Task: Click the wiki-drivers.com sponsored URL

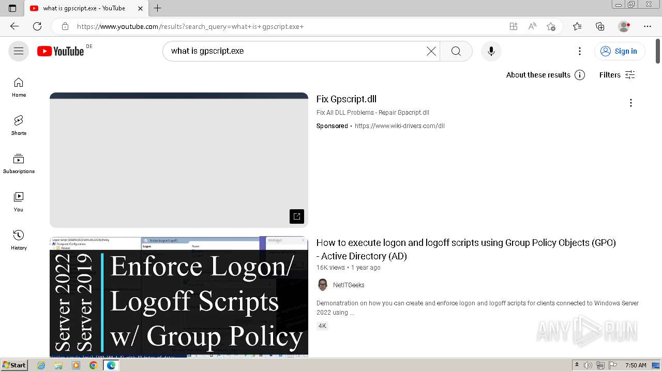Action: (400, 126)
